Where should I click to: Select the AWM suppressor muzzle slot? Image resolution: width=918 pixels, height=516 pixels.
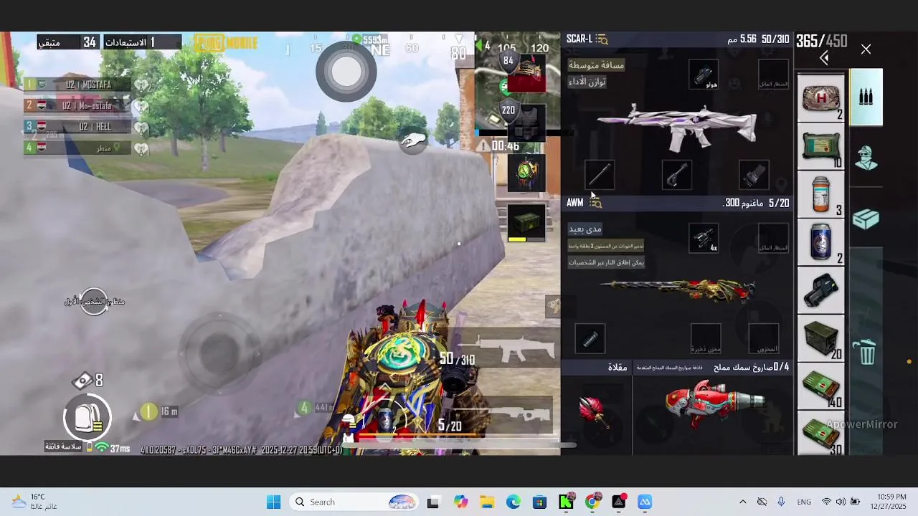click(590, 339)
